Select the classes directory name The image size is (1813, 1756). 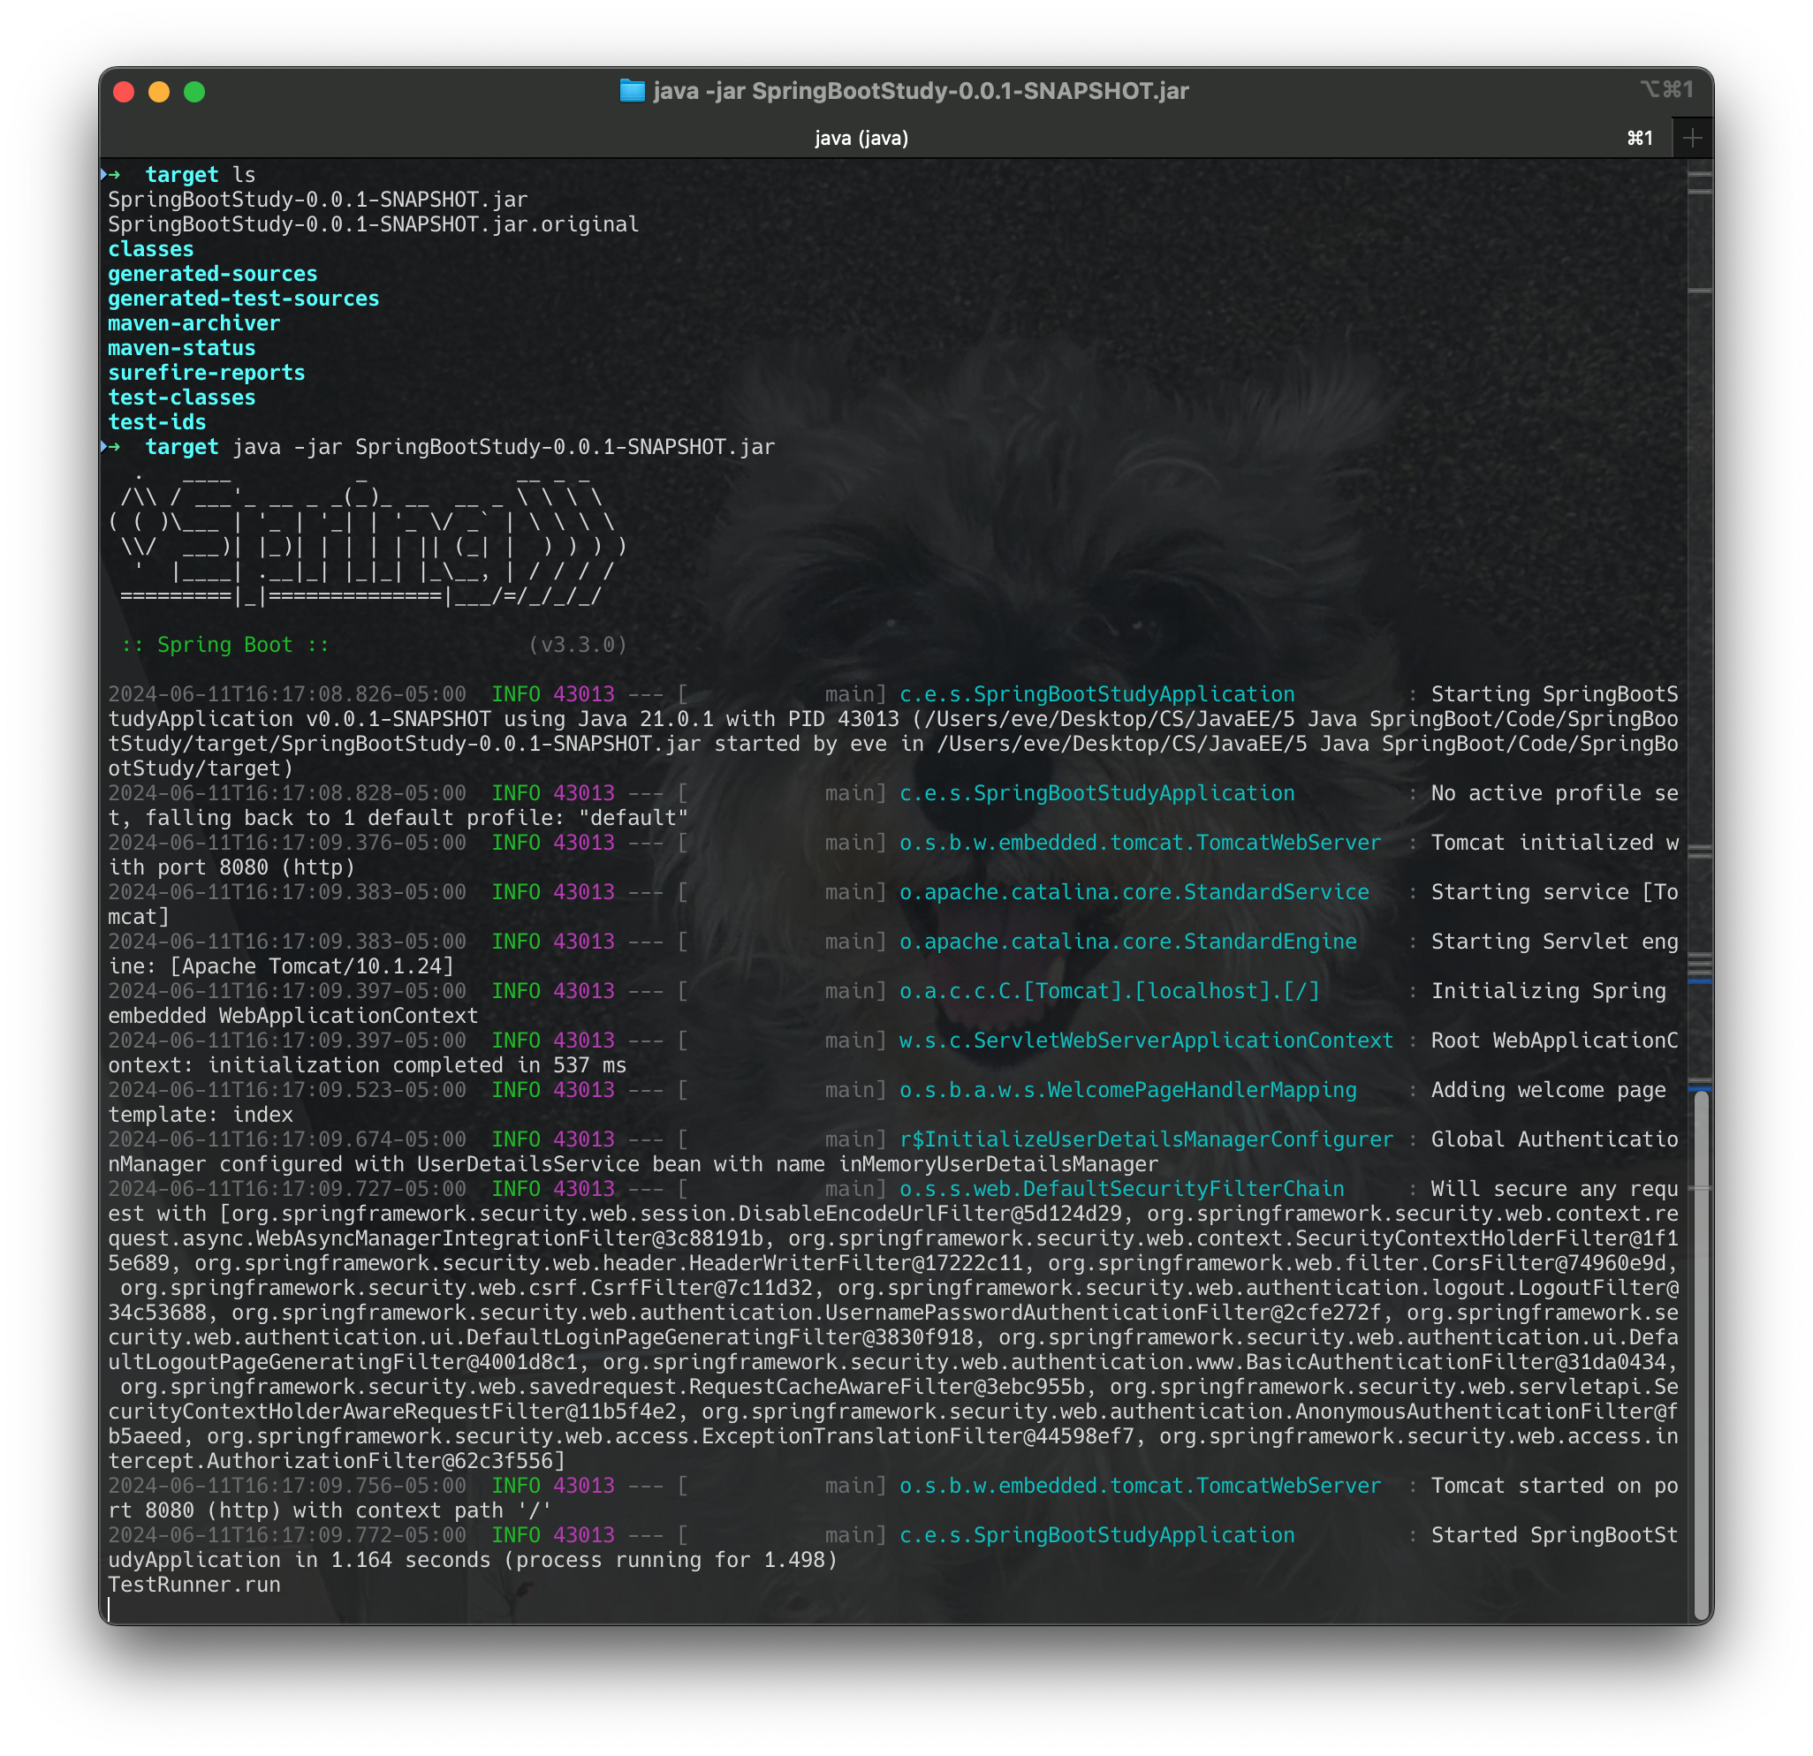pos(150,249)
